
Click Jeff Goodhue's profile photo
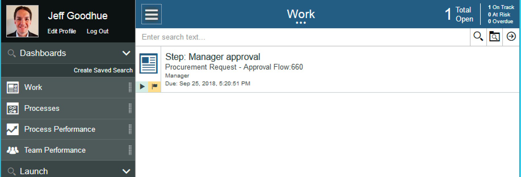pyautogui.click(x=22, y=21)
